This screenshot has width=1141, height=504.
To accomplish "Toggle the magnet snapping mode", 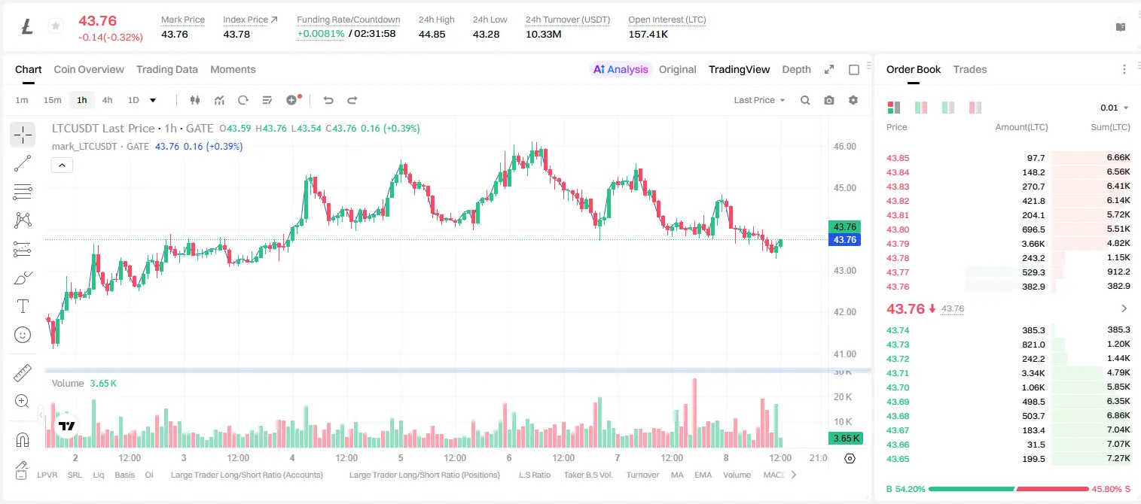I will tap(23, 440).
